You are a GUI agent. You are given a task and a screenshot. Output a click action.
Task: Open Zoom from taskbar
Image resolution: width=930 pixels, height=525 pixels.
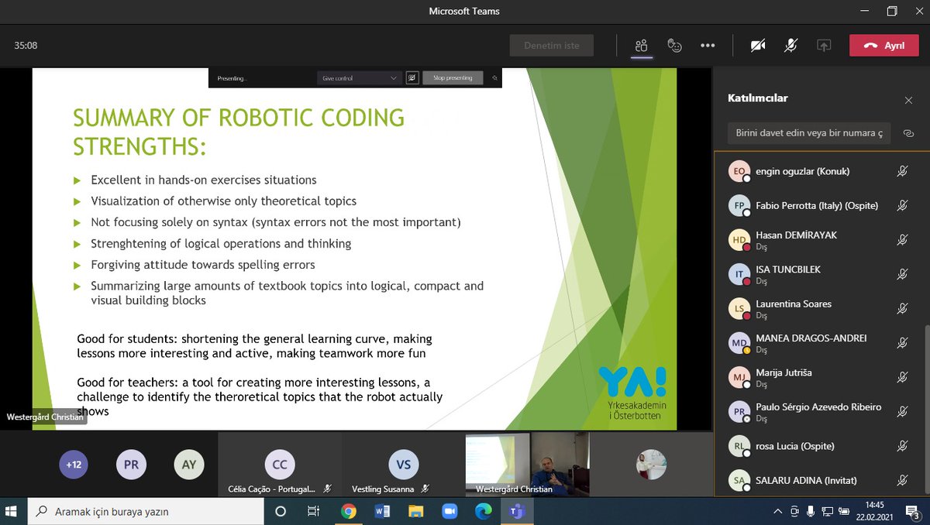click(449, 511)
